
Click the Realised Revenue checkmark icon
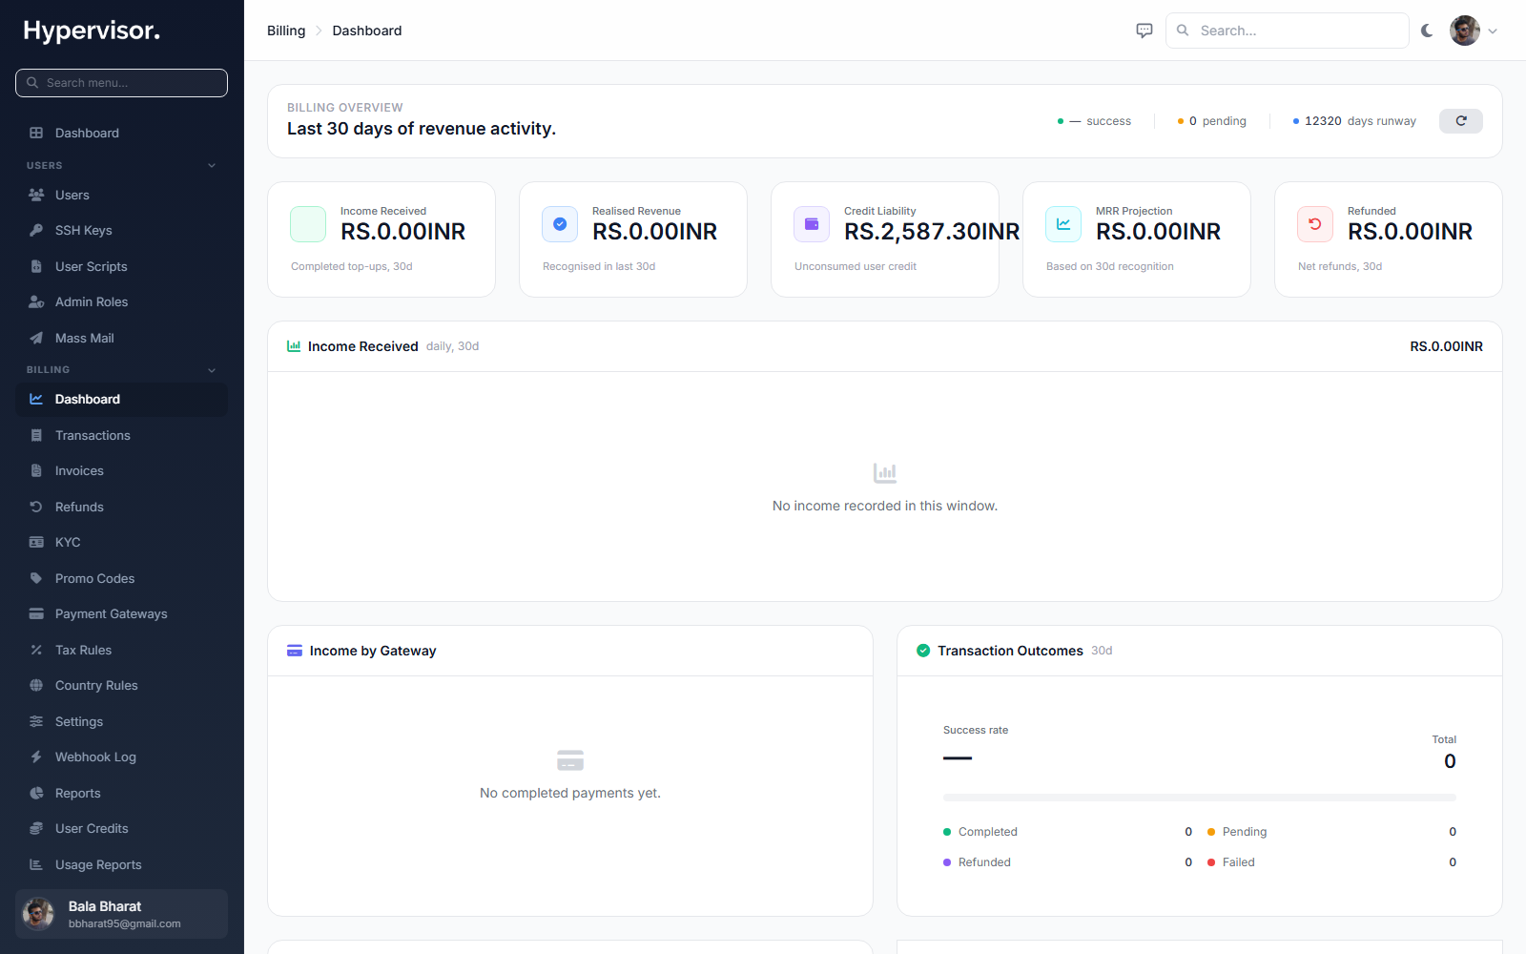coord(560,224)
